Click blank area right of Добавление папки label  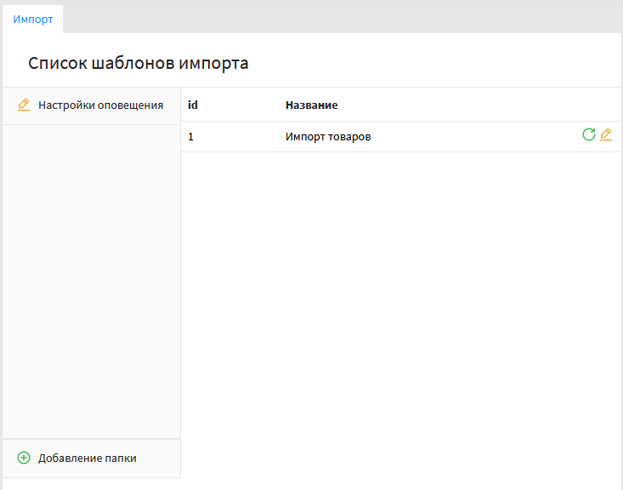161,458
